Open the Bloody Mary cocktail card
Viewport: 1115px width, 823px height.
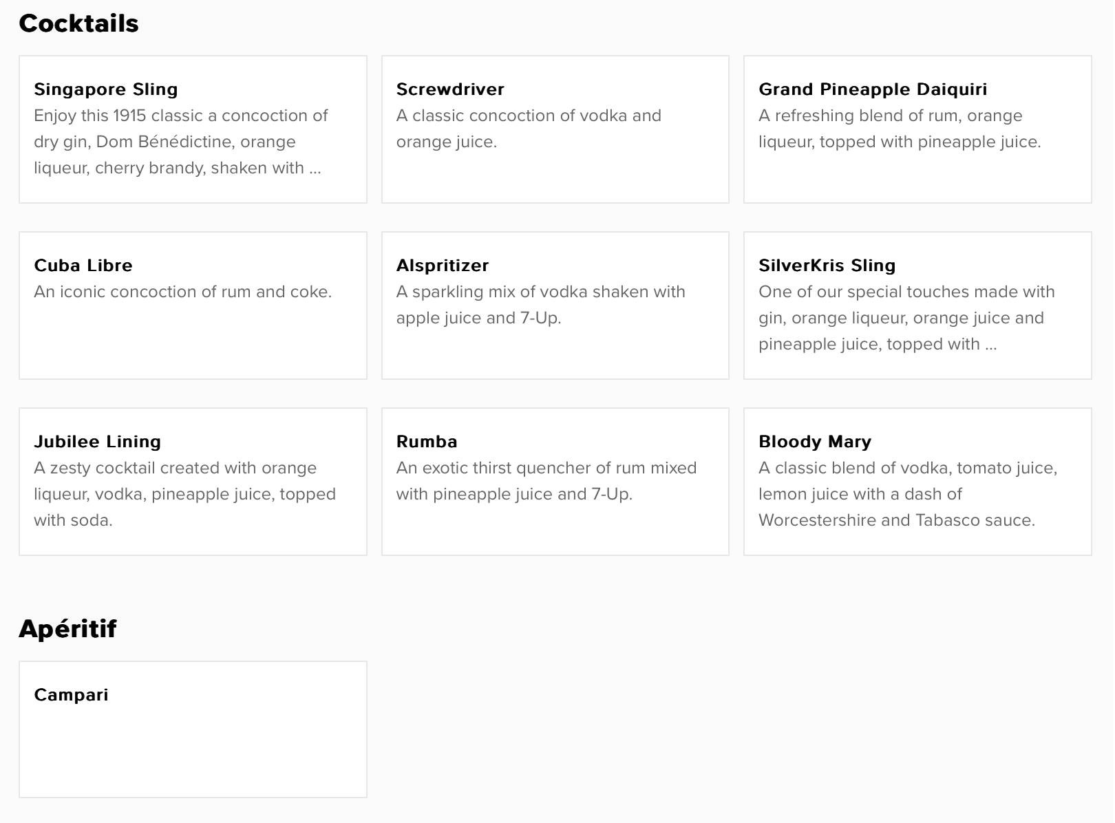point(917,482)
